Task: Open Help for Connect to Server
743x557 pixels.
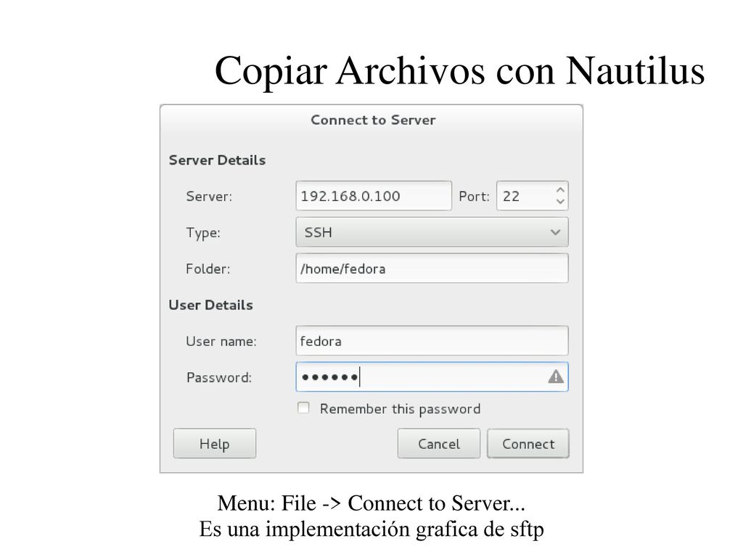Action: 215,444
